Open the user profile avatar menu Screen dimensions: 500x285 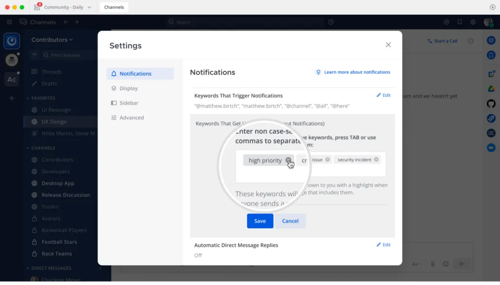tap(488, 22)
